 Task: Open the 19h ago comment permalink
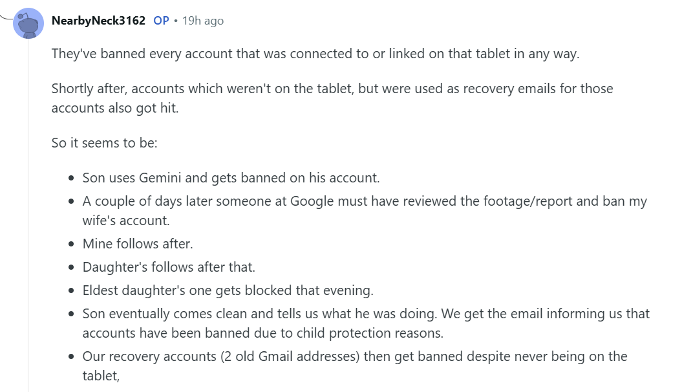(203, 21)
